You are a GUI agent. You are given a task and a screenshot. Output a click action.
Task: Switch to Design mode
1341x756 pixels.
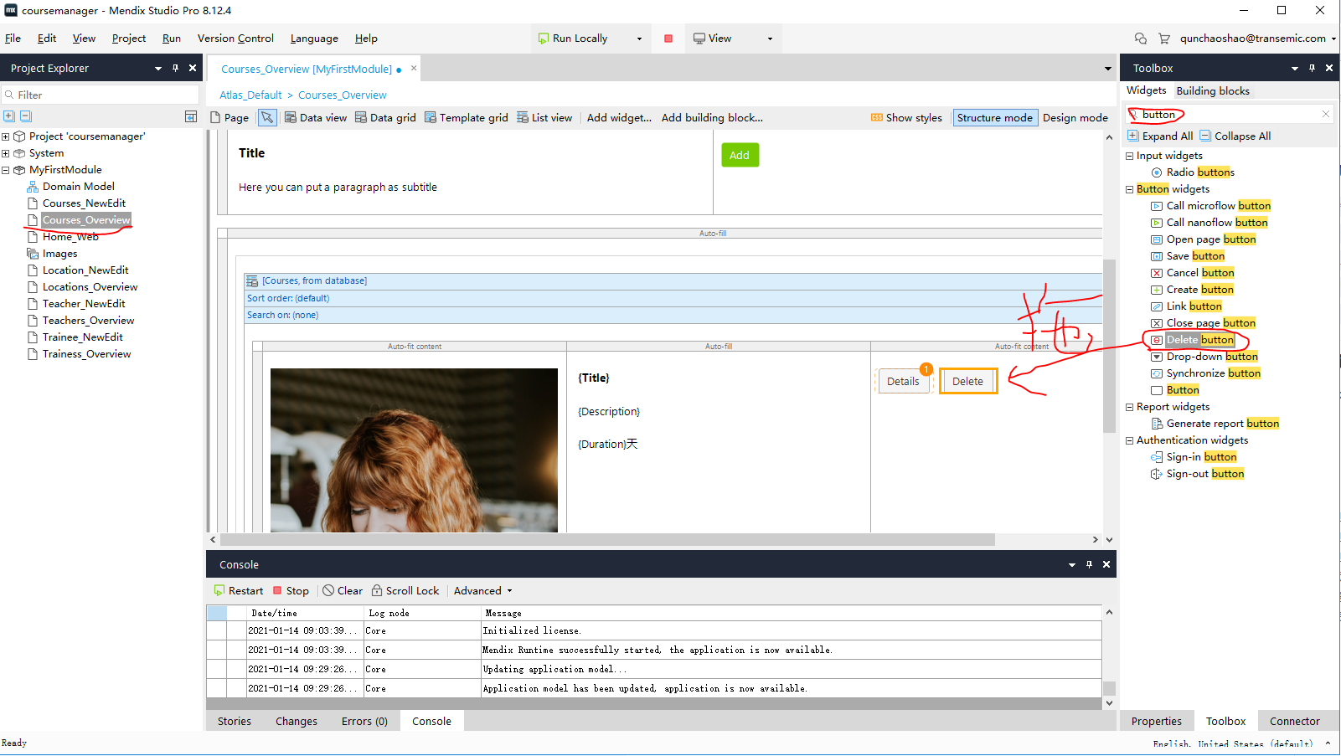tap(1075, 118)
